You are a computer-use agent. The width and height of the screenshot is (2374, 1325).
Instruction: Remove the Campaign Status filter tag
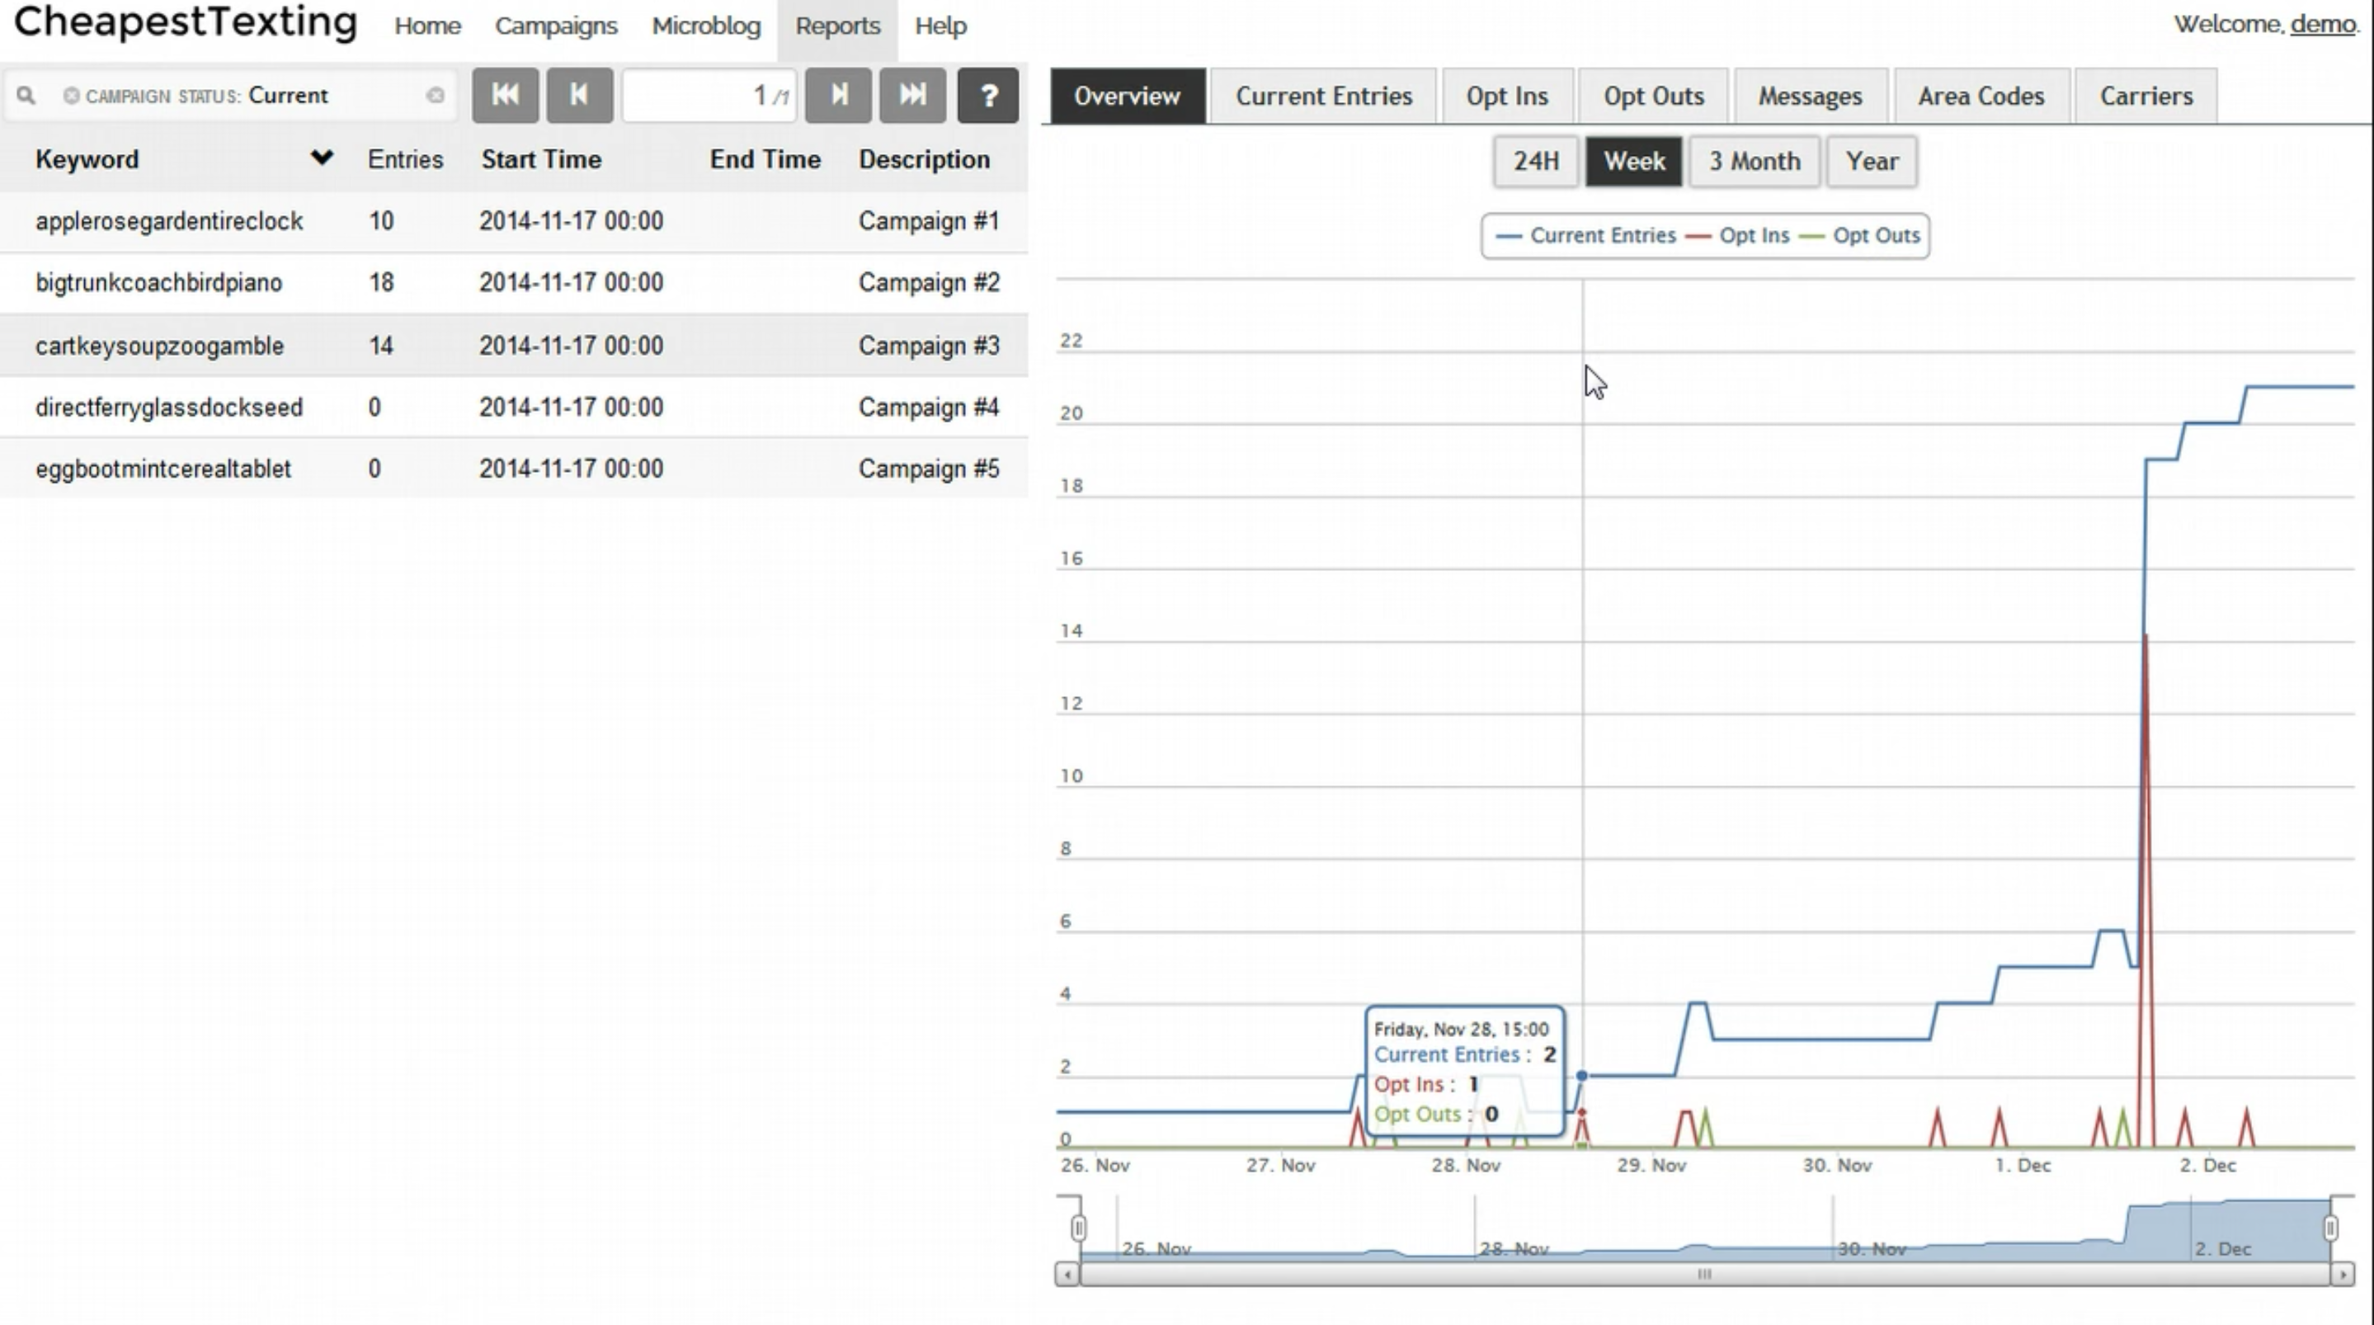(71, 96)
